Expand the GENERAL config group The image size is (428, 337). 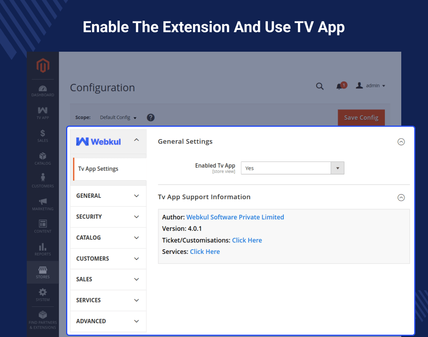(x=108, y=196)
